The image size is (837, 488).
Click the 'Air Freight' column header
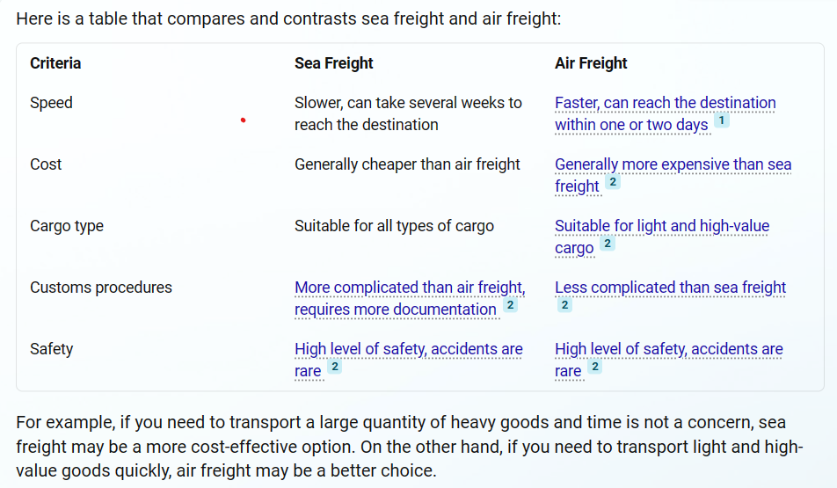(591, 63)
